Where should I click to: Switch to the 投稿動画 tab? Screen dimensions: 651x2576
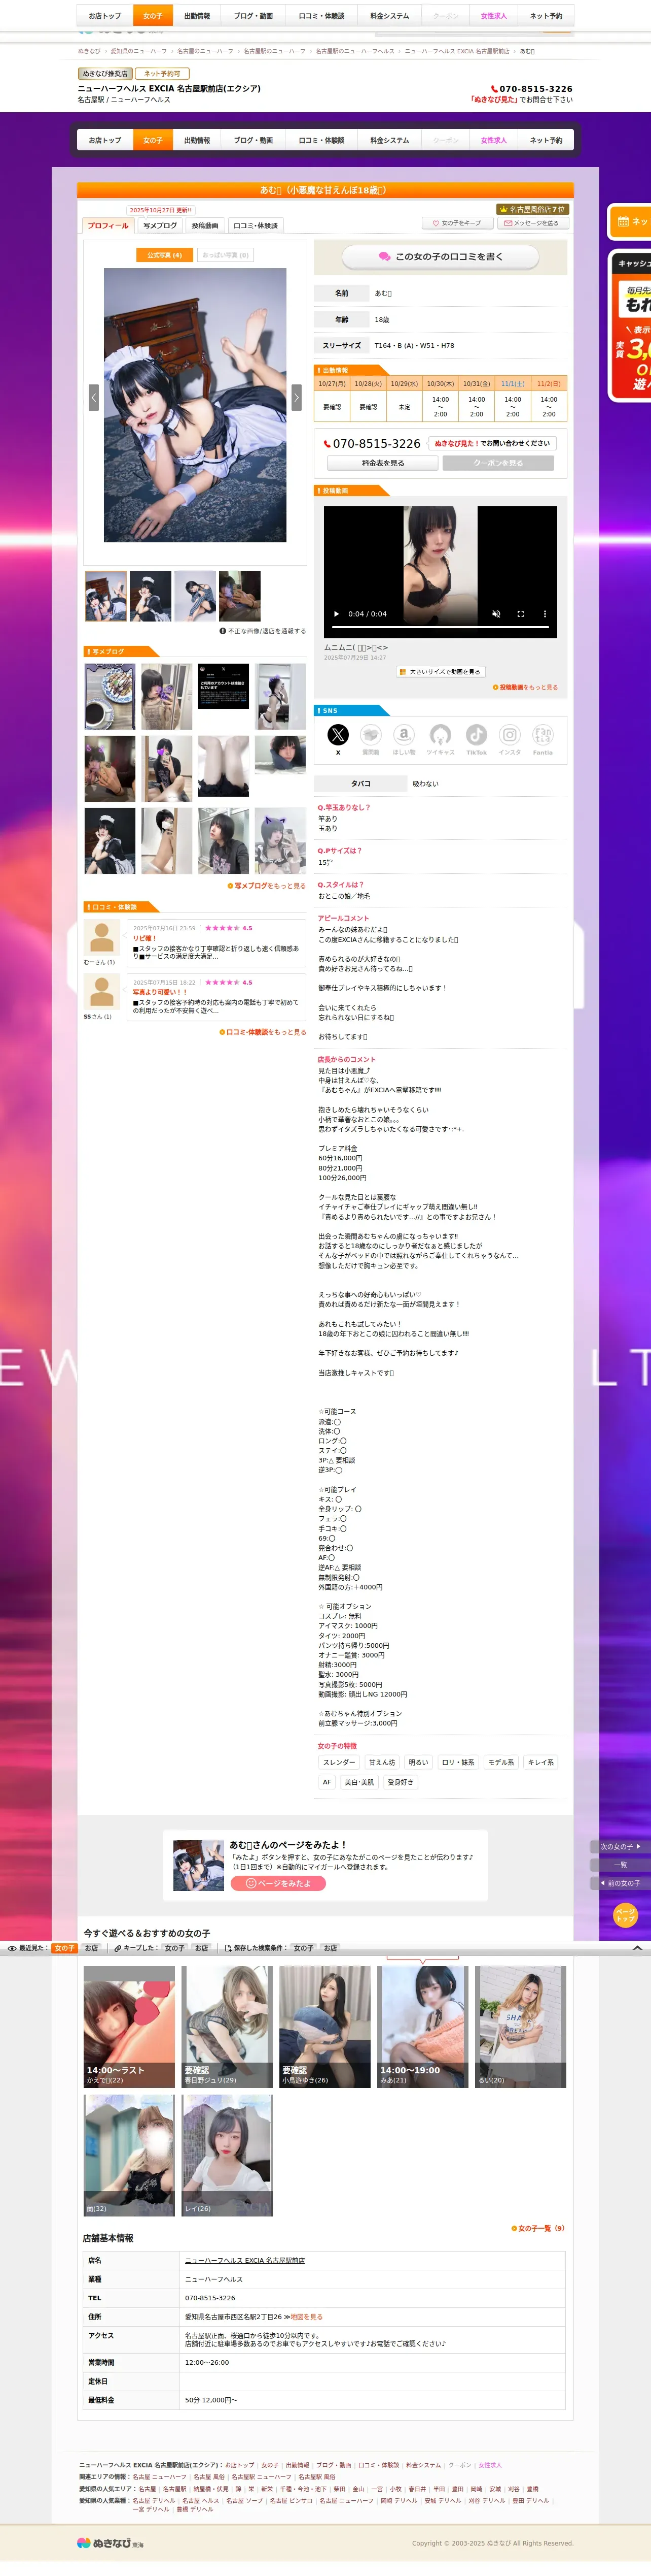point(205,226)
